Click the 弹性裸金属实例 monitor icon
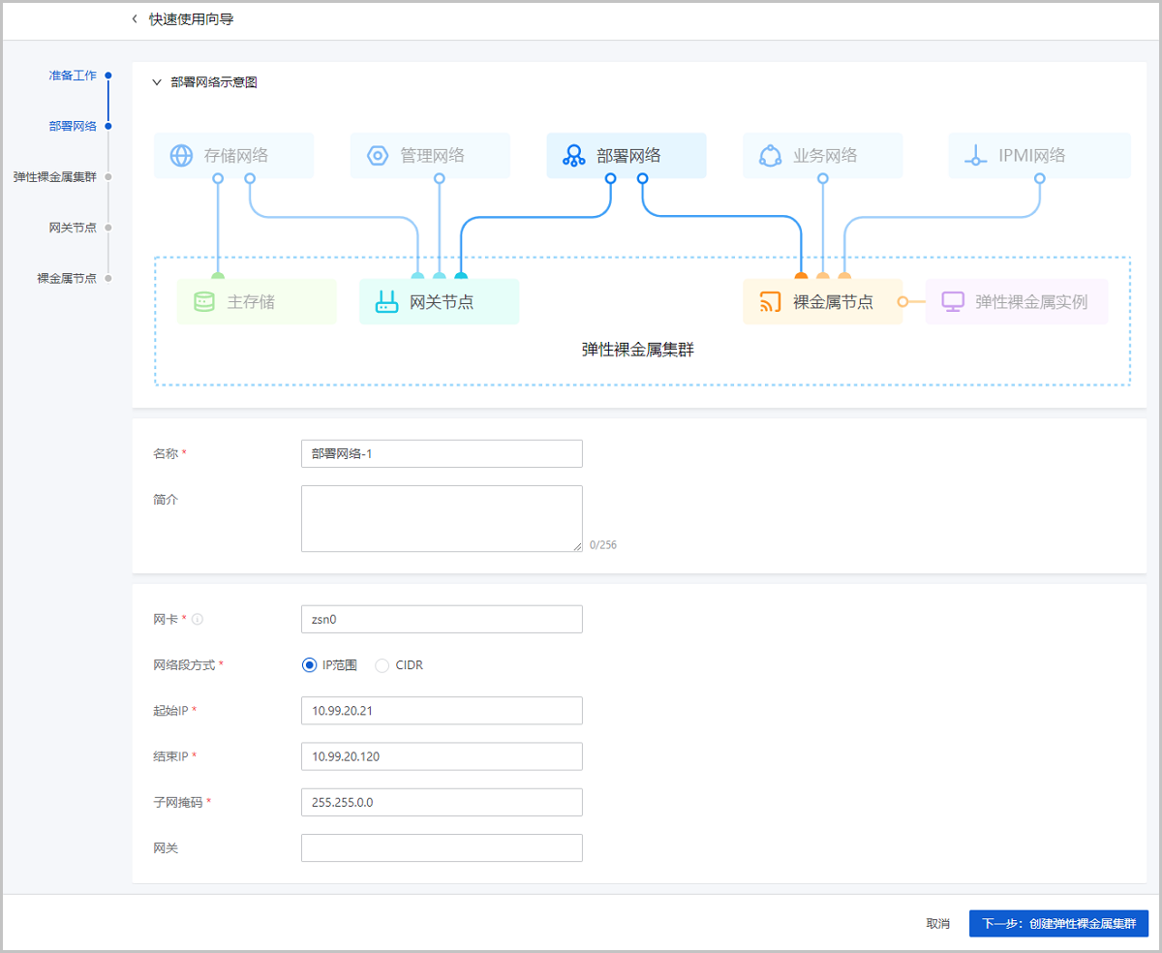This screenshot has height=953, width=1162. [x=953, y=301]
